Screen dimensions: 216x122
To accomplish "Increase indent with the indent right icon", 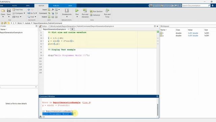I will click(x=53, y=17).
